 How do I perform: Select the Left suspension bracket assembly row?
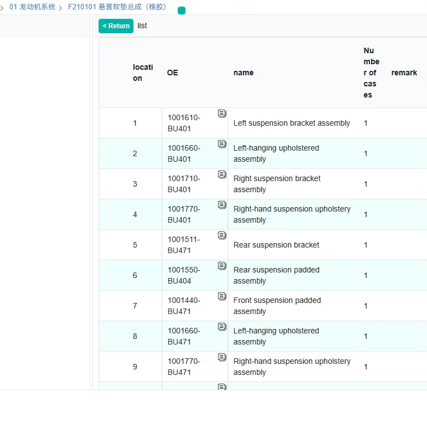(291, 123)
